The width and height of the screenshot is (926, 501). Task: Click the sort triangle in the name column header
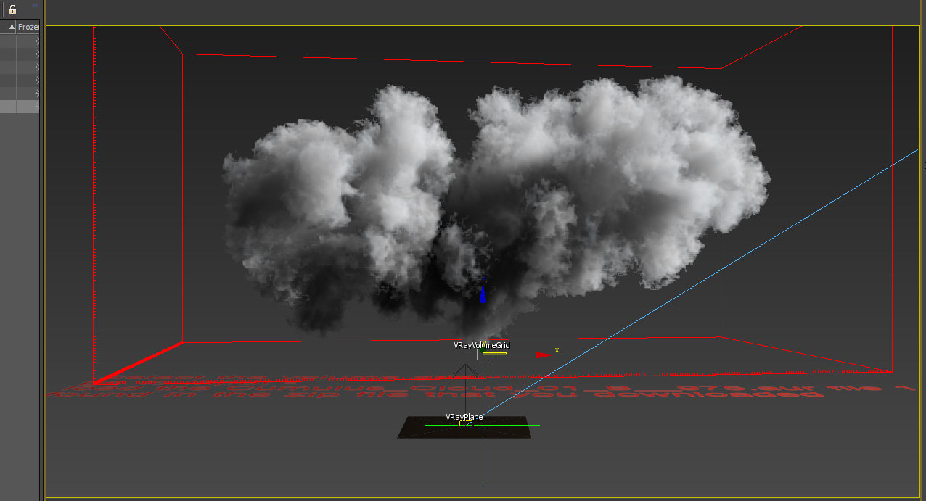pyautogui.click(x=12, y=26)
